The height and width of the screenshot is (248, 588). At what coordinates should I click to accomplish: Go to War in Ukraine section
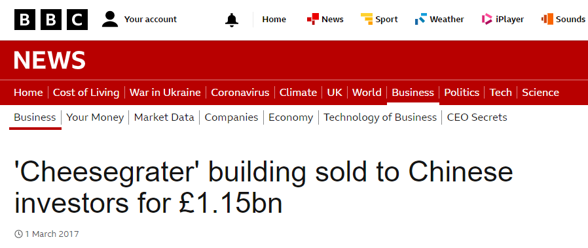click(x=165, y=93)
